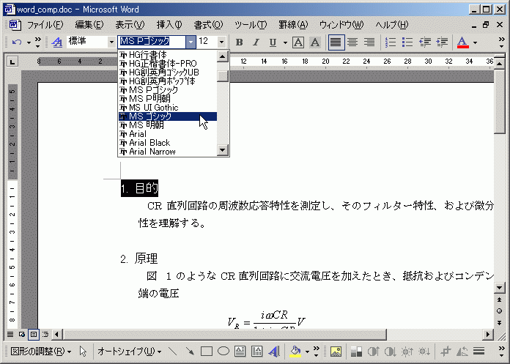Select Arial Black in the font list

point(149,143)
